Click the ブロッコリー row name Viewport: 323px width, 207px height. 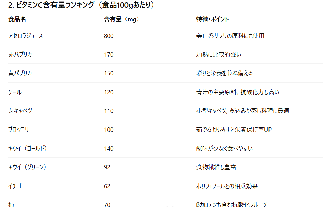click(x=21, y=130)
